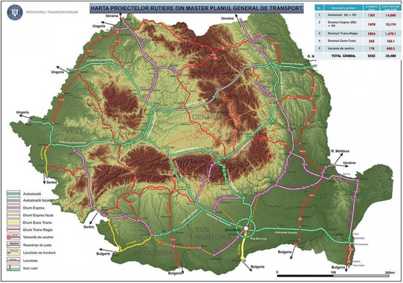Click the Reședințe de județ legend symbol
403x283 pixels.
pos(14,245)
